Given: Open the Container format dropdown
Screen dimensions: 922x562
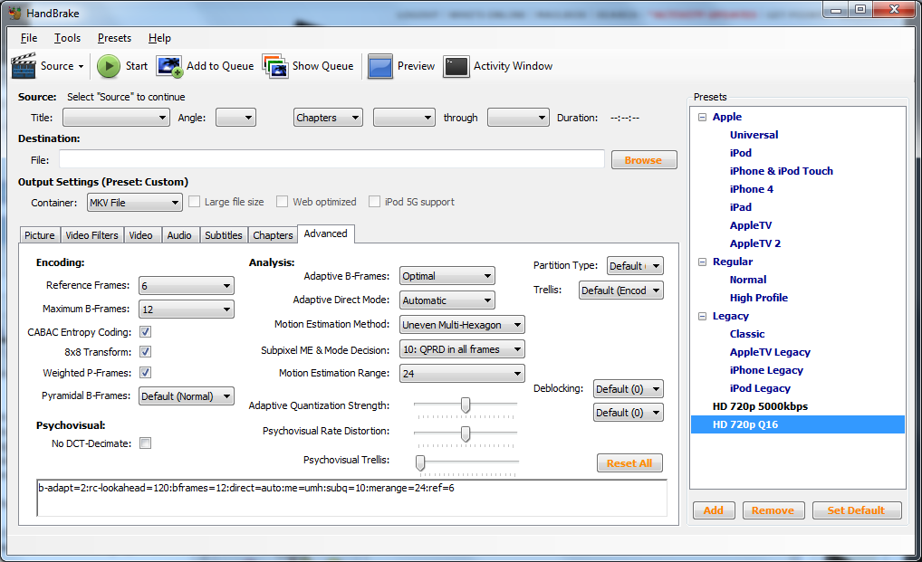Looking at the screenshot, I should (135, 203).
